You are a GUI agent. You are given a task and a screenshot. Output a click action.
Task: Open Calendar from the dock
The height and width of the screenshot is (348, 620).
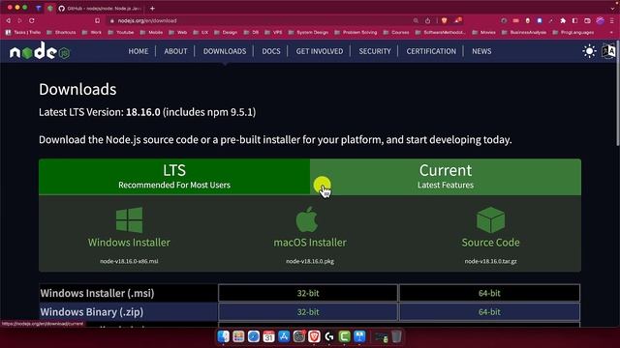[269, 336]
